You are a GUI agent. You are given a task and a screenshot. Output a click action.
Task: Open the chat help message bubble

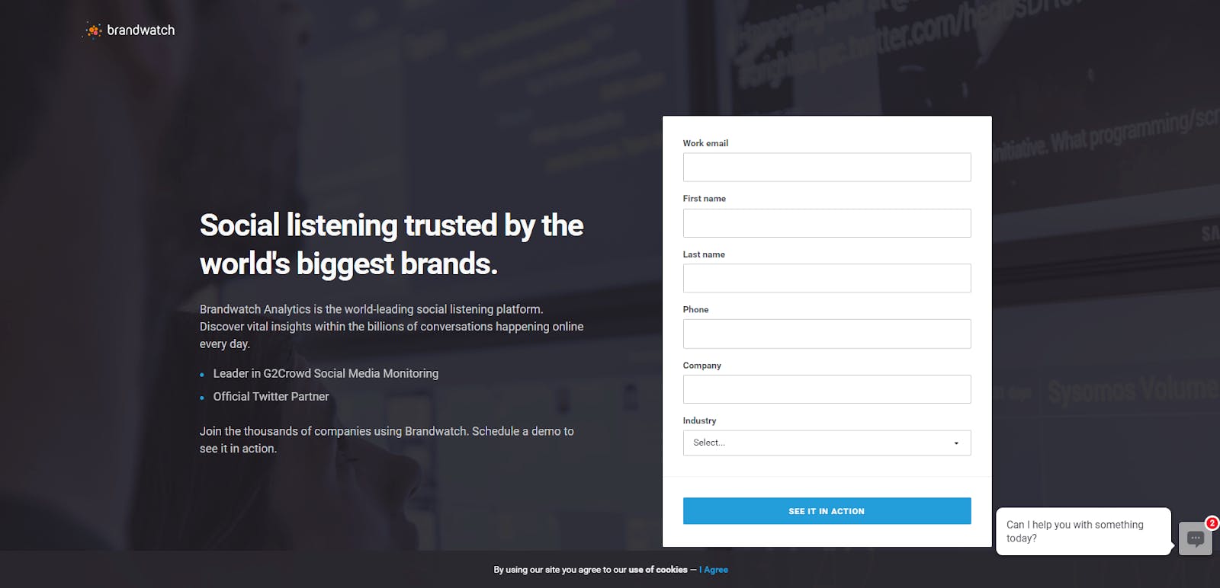1084,532
